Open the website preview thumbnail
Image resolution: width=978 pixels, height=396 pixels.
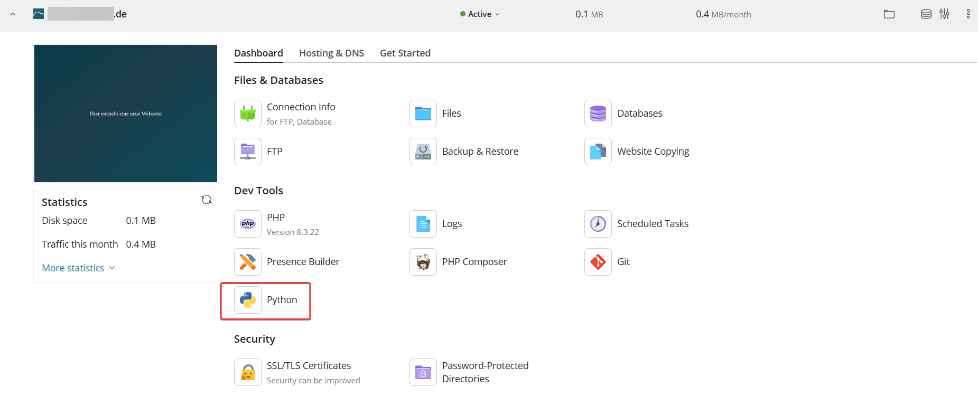[126, 114]
